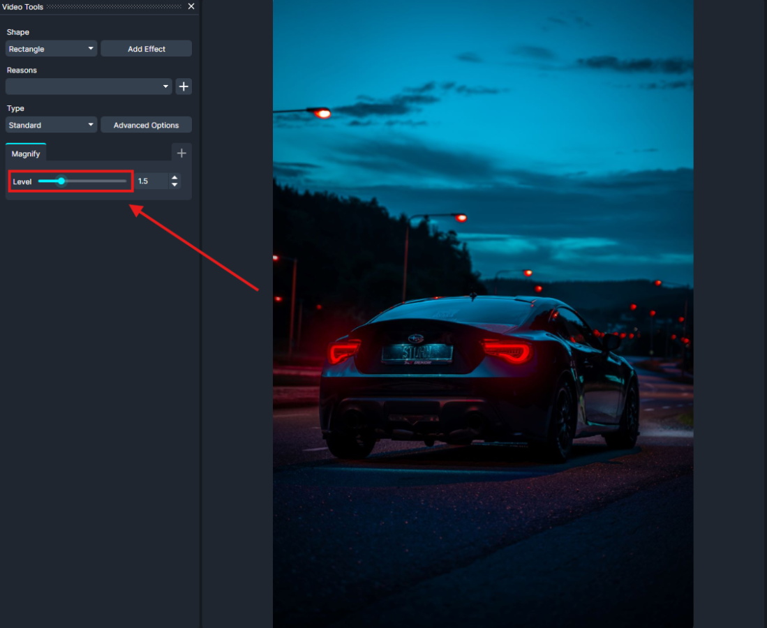Screen dimensions: 767x628
Task: Click the Level slider handle
Action: pyautogui.click(x=61, y=181)
